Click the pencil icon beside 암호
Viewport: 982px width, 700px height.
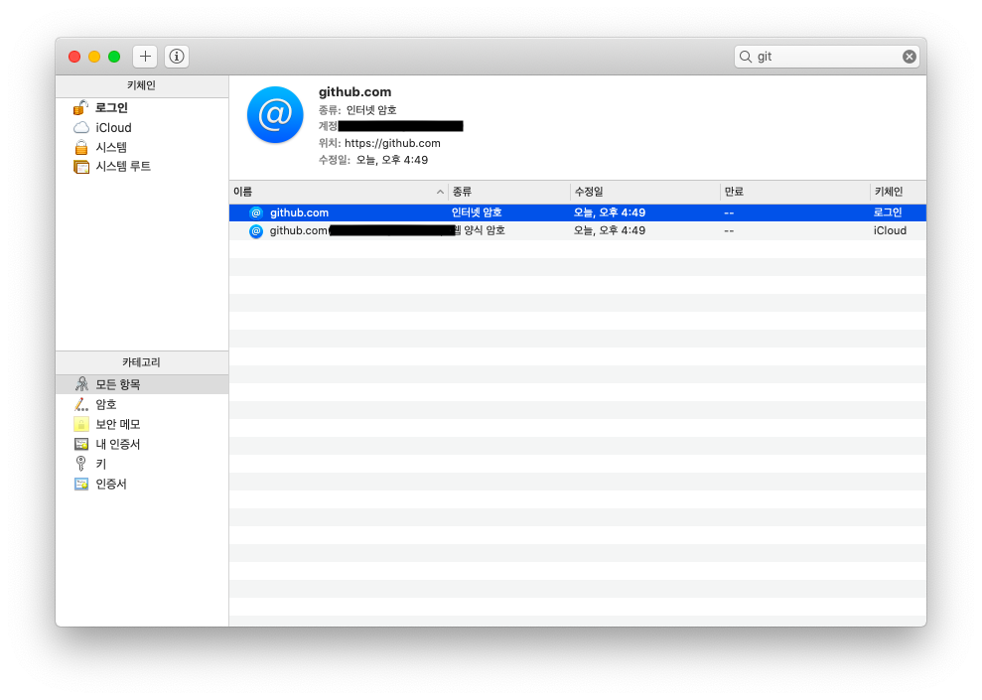pyautogui.click(x=81, y=404)
